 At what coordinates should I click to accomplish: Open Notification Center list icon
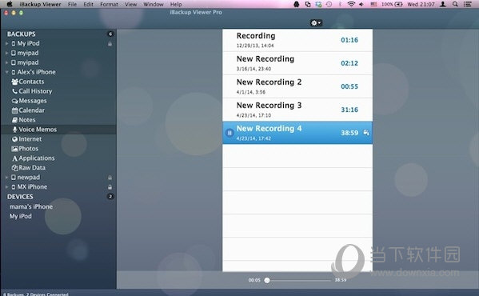pyautogui.click(x=467, y=4)
